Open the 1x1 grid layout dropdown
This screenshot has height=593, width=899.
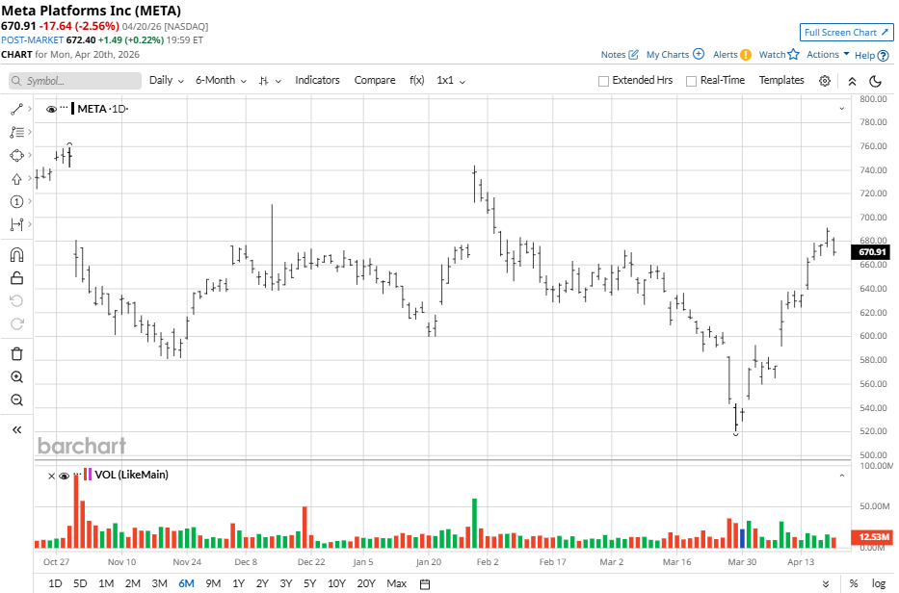[x=451, y=80]
